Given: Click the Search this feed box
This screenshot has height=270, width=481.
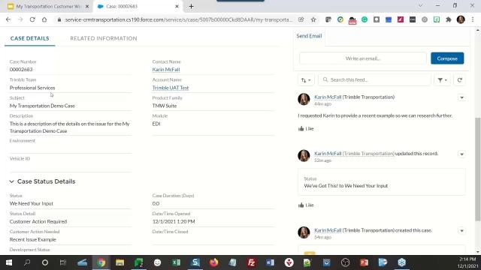Looking at the screenshot, I should (x=374, y=80).
